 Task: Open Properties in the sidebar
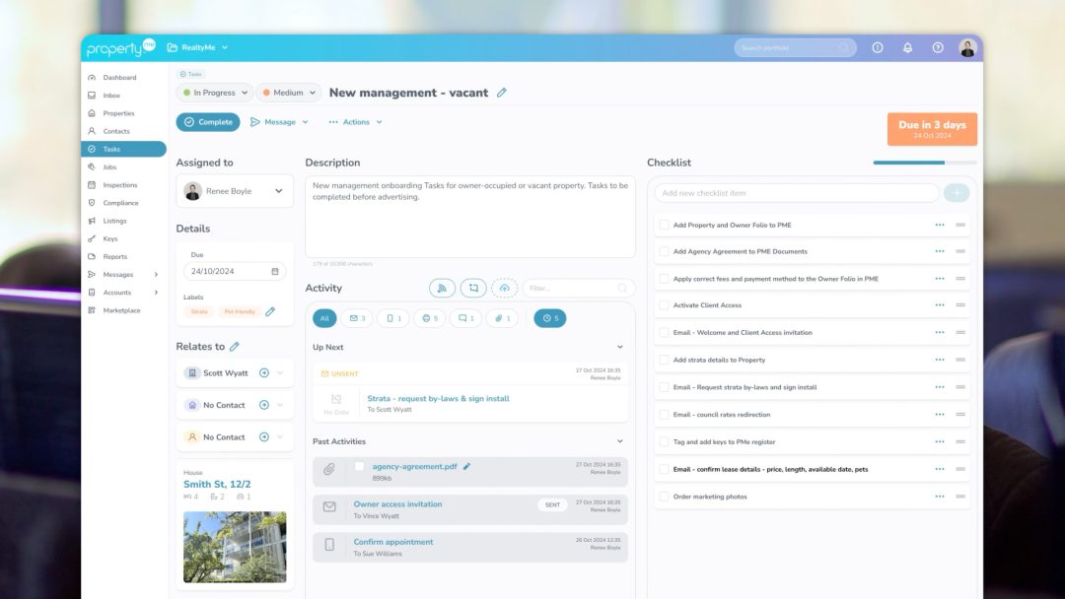(119, 113)
